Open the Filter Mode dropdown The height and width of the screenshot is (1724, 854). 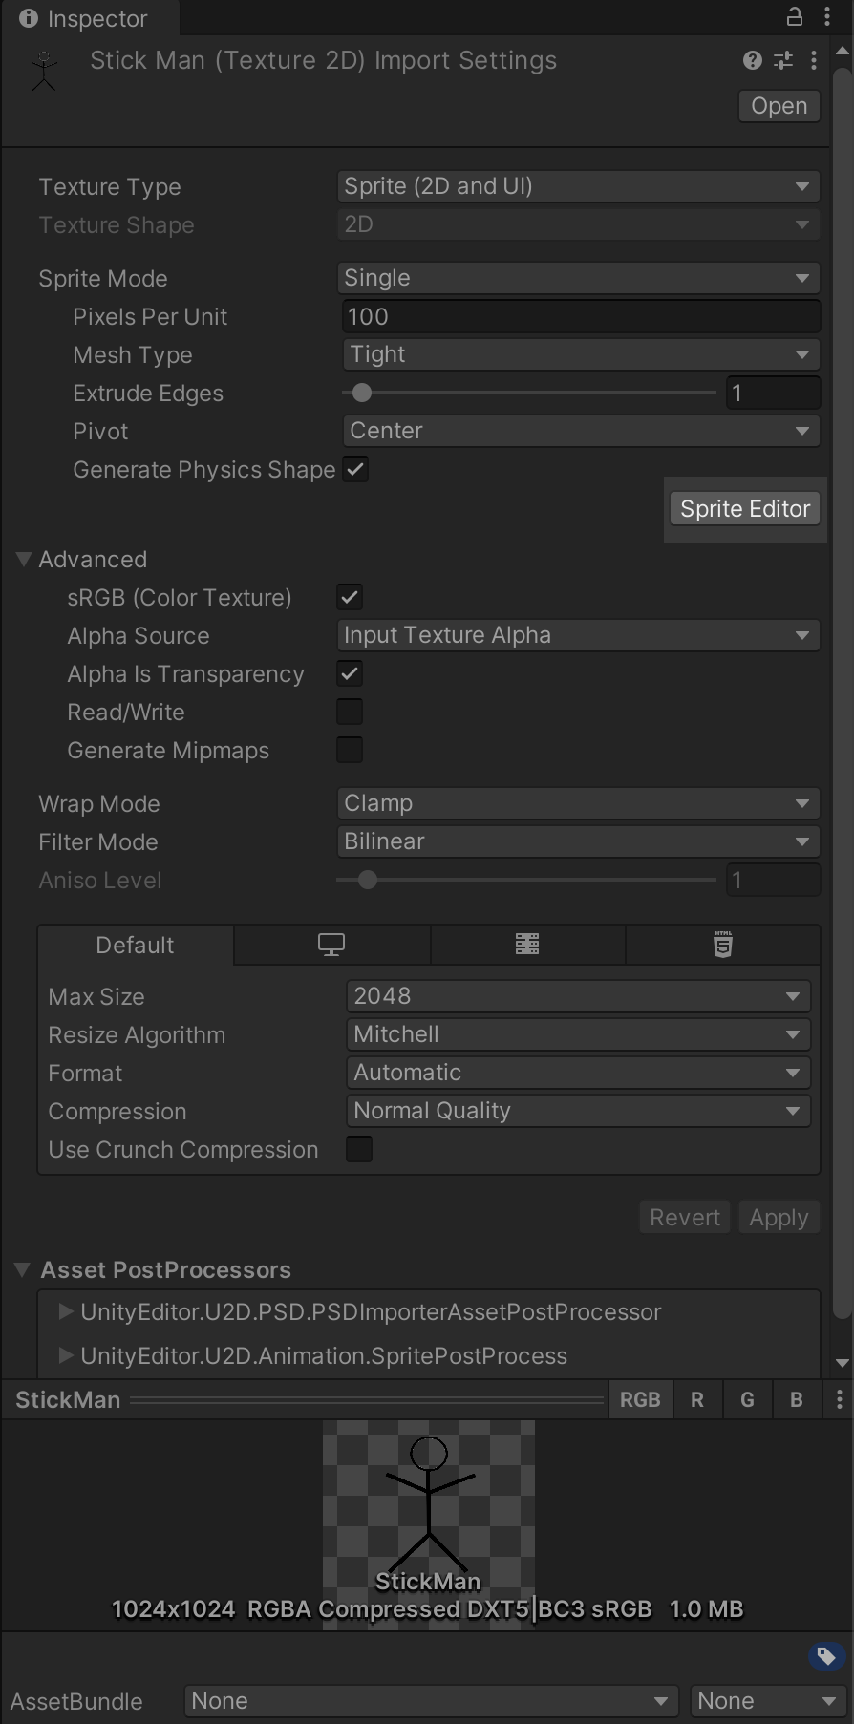click(579, 841)
